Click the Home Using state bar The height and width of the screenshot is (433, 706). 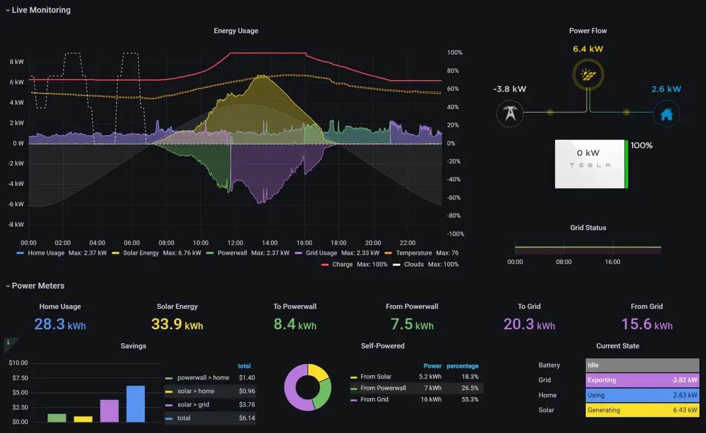[x=643, y=395]
